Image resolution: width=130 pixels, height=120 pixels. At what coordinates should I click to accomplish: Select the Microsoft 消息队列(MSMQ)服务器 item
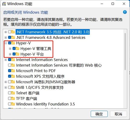point(45,82)
